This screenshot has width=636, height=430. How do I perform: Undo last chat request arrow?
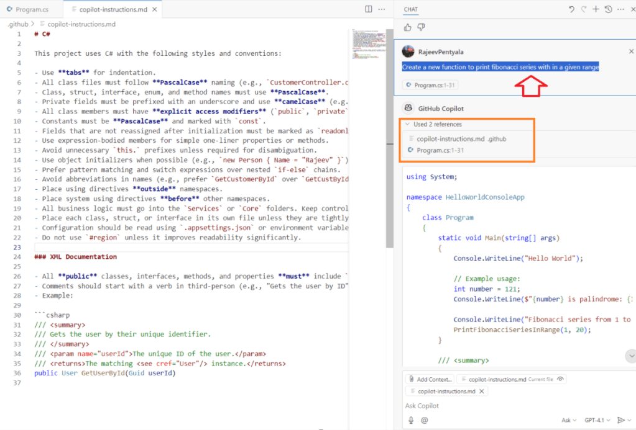[x=571, y=9]
